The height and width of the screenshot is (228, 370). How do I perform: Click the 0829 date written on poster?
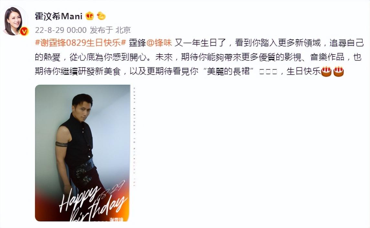point(113,190)
